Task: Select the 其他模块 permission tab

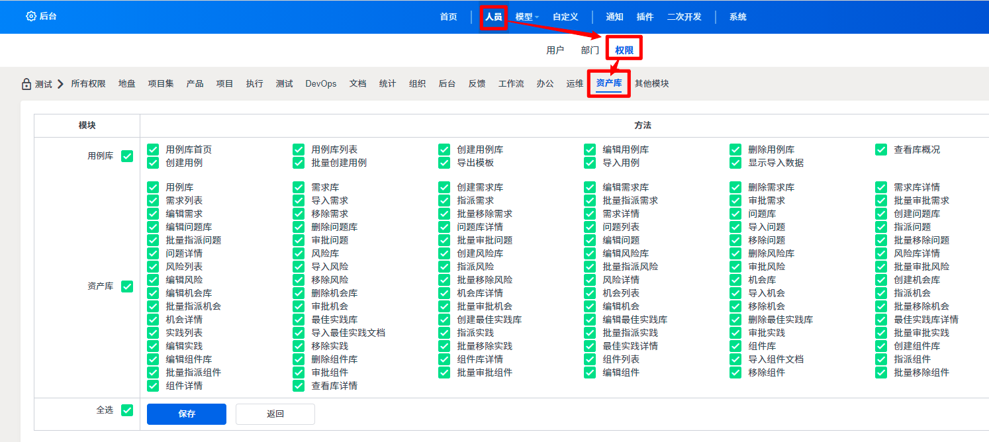Action: [x=651, y=84]
